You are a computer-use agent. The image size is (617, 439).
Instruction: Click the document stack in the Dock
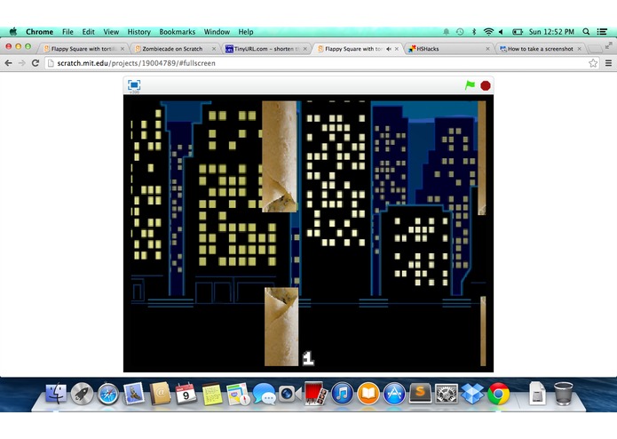click(x=537, y=394)
